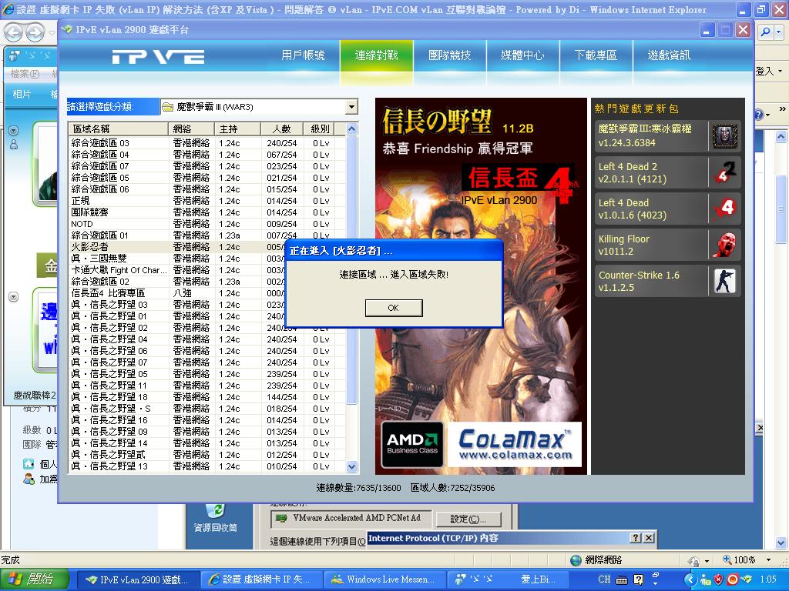This screenshot has height=591, width=789.
Task: Open the 登入 dropdown in the browser
Action: [779, 72]
